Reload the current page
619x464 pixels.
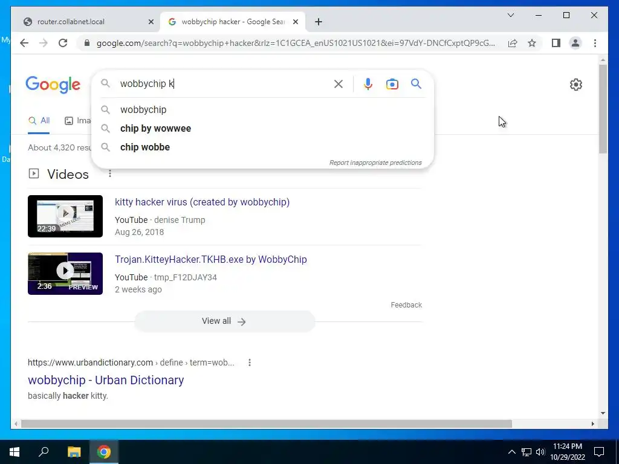point(63,43)
